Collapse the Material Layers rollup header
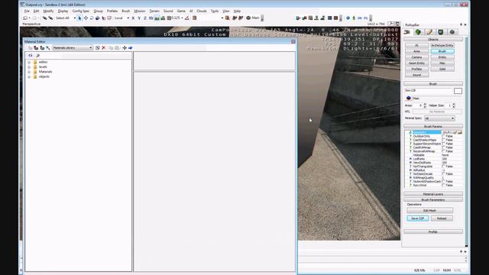The height and width of the screenshot is (275, 489). click(x=433, y=194)
